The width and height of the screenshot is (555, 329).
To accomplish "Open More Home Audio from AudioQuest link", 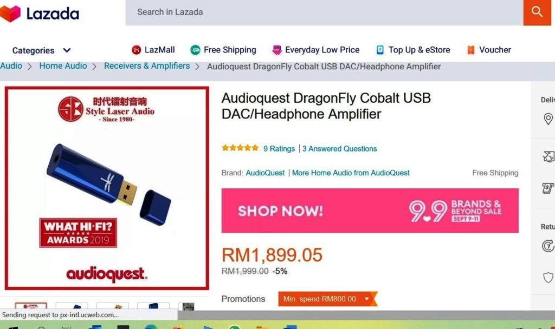I will click(351, 173).
